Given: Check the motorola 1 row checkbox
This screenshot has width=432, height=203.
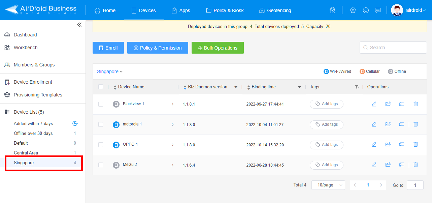Looking at the screenshot, I should point(101,124).
